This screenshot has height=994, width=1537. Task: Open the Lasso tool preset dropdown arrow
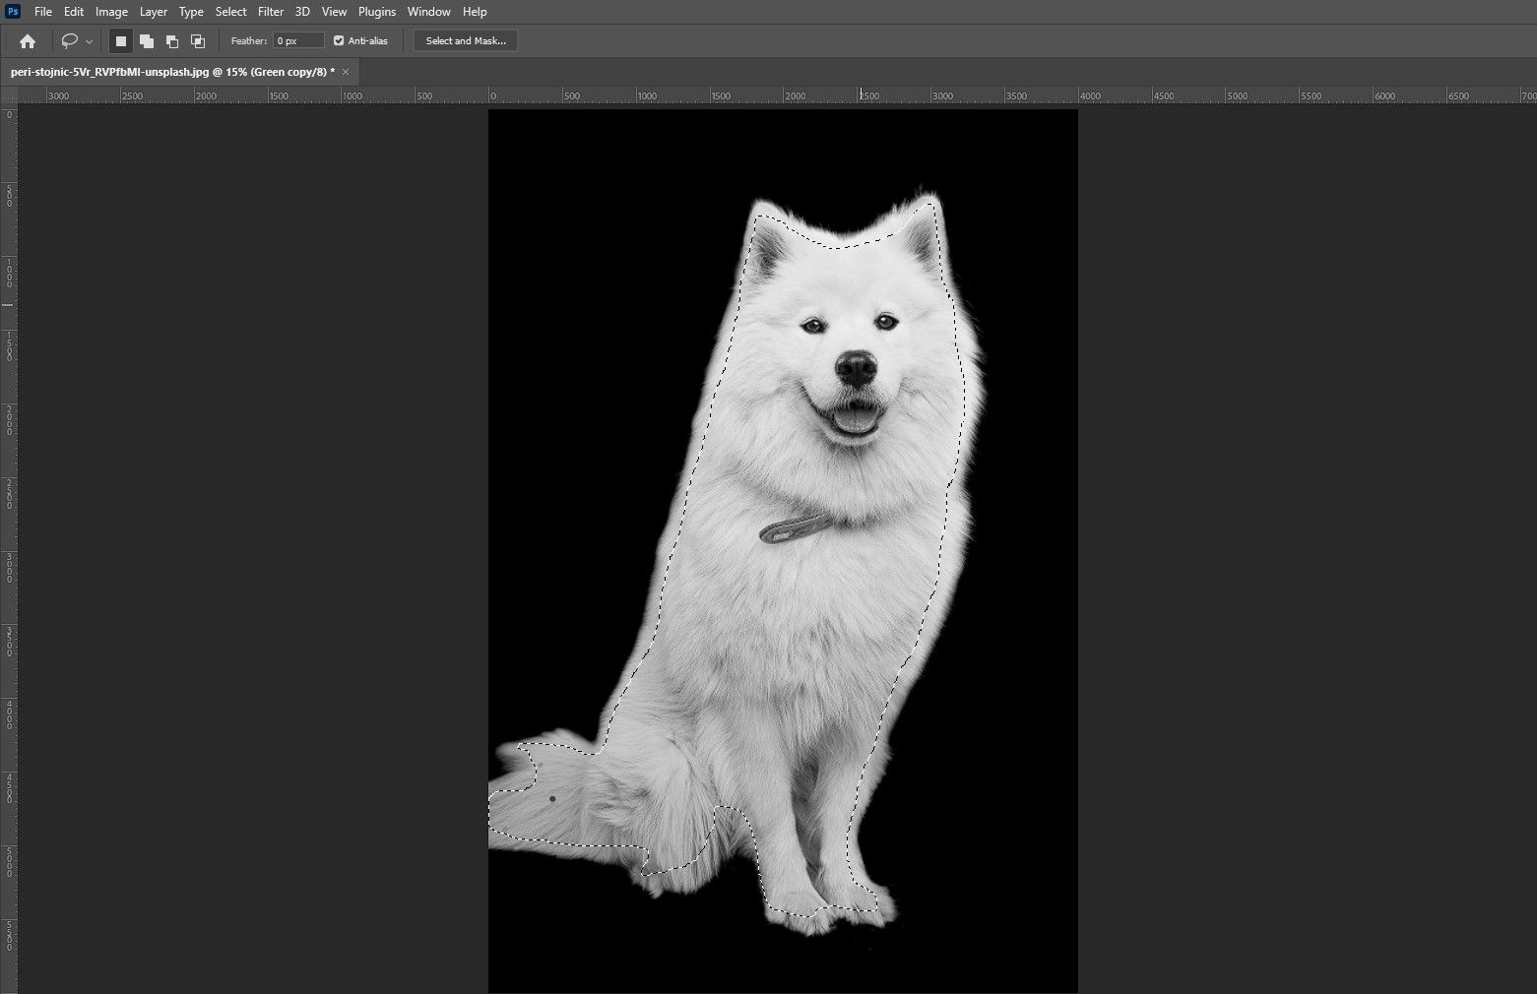(x=90, y=41)
